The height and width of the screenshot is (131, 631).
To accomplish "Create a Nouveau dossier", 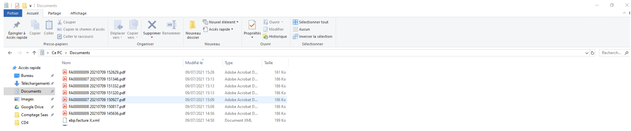I will pyautogui.click(x=193, y=30).
